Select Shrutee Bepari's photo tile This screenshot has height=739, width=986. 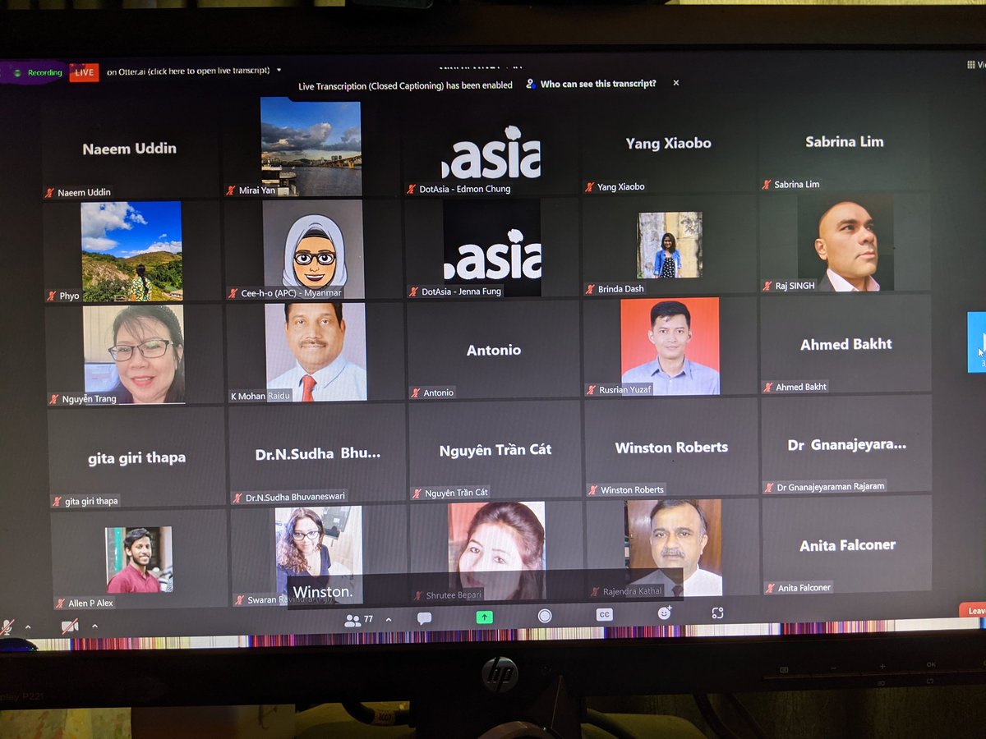(496, 552)
